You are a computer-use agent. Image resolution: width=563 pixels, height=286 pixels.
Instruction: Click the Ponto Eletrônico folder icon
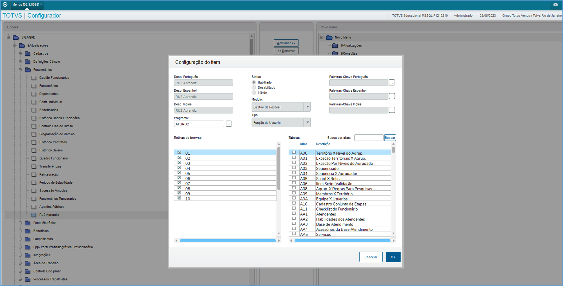pos(28,223)
